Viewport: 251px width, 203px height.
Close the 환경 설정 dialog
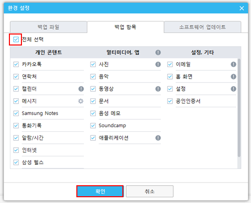[x=242, y=8]
